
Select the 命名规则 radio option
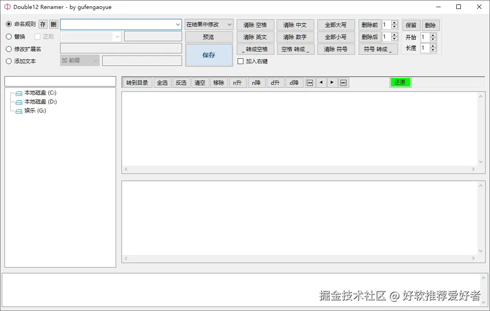9,24
